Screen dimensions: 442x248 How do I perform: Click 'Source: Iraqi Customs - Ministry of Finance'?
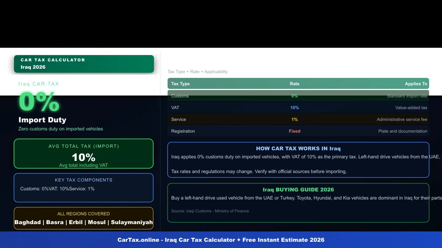tap(210, 211)
